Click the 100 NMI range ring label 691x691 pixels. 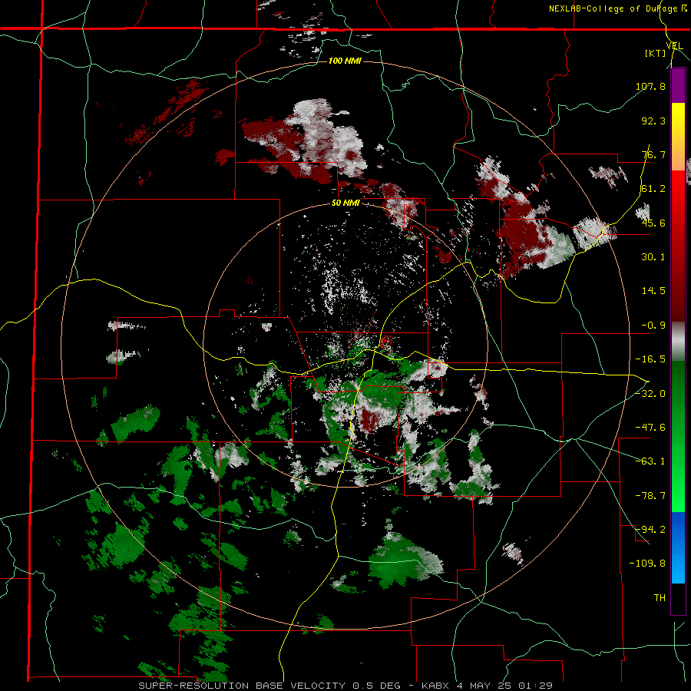coord(345,61)
